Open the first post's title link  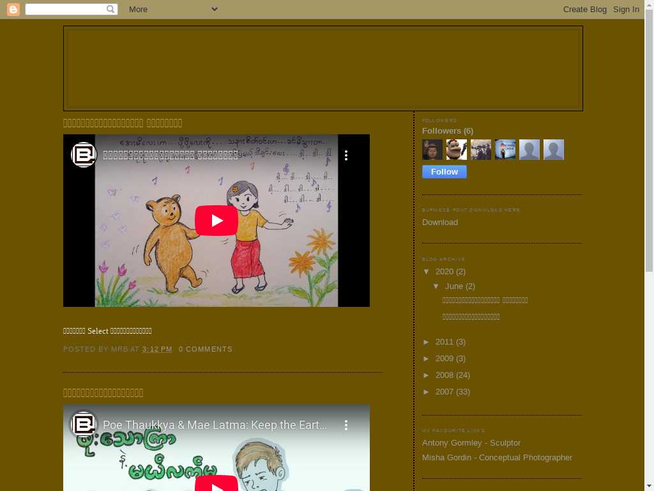click(123, 123)
